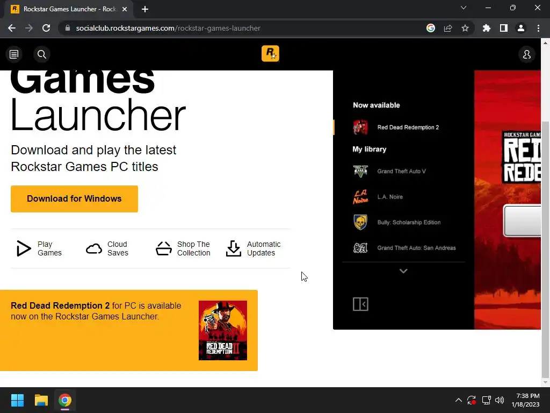
Task: Click the Automatic Updates download icon
Action: 233,248
